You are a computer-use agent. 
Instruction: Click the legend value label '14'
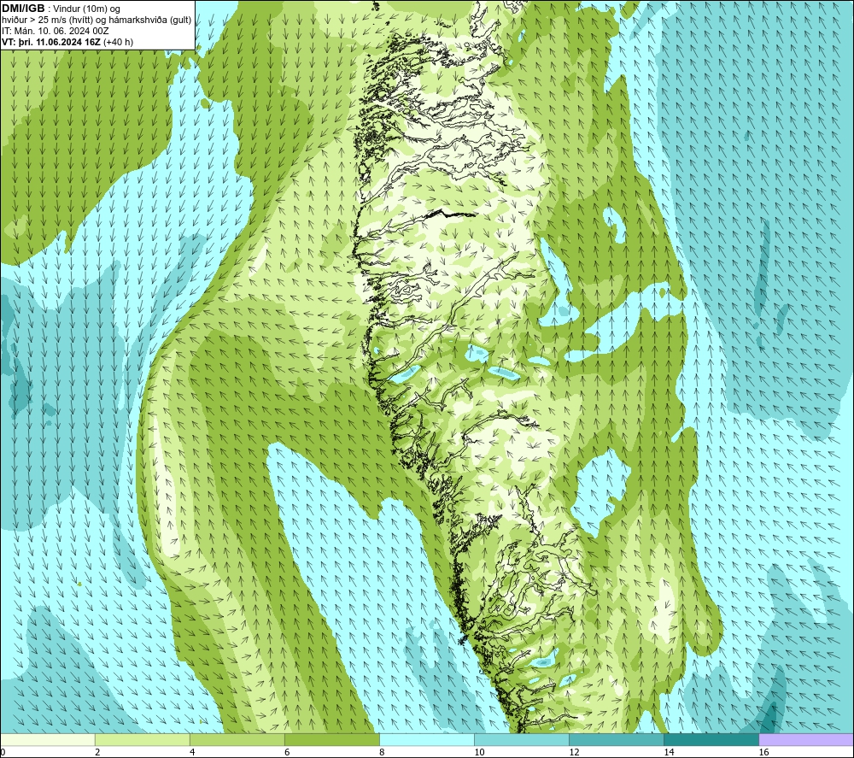(669, 752)
